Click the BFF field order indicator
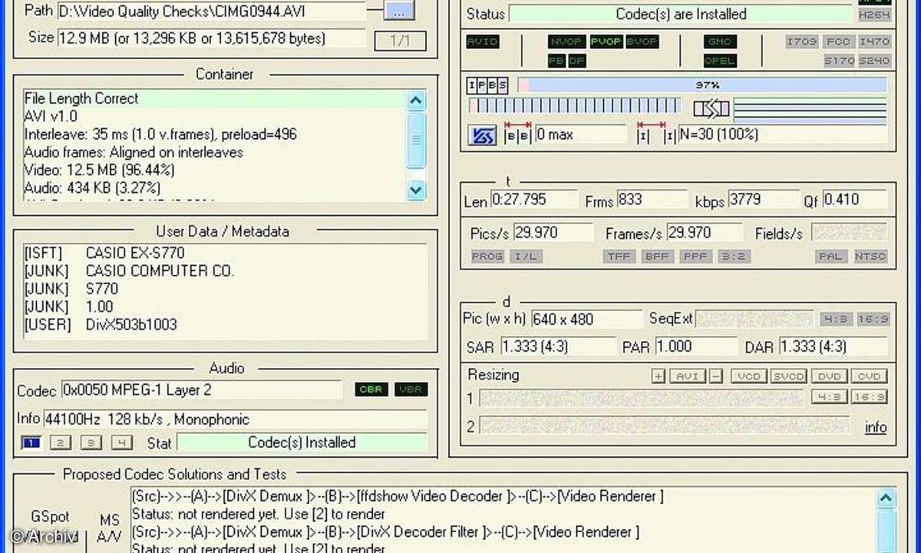Viewport: 921px width, 553px height. pyautogui.click(x=659, y=257)
